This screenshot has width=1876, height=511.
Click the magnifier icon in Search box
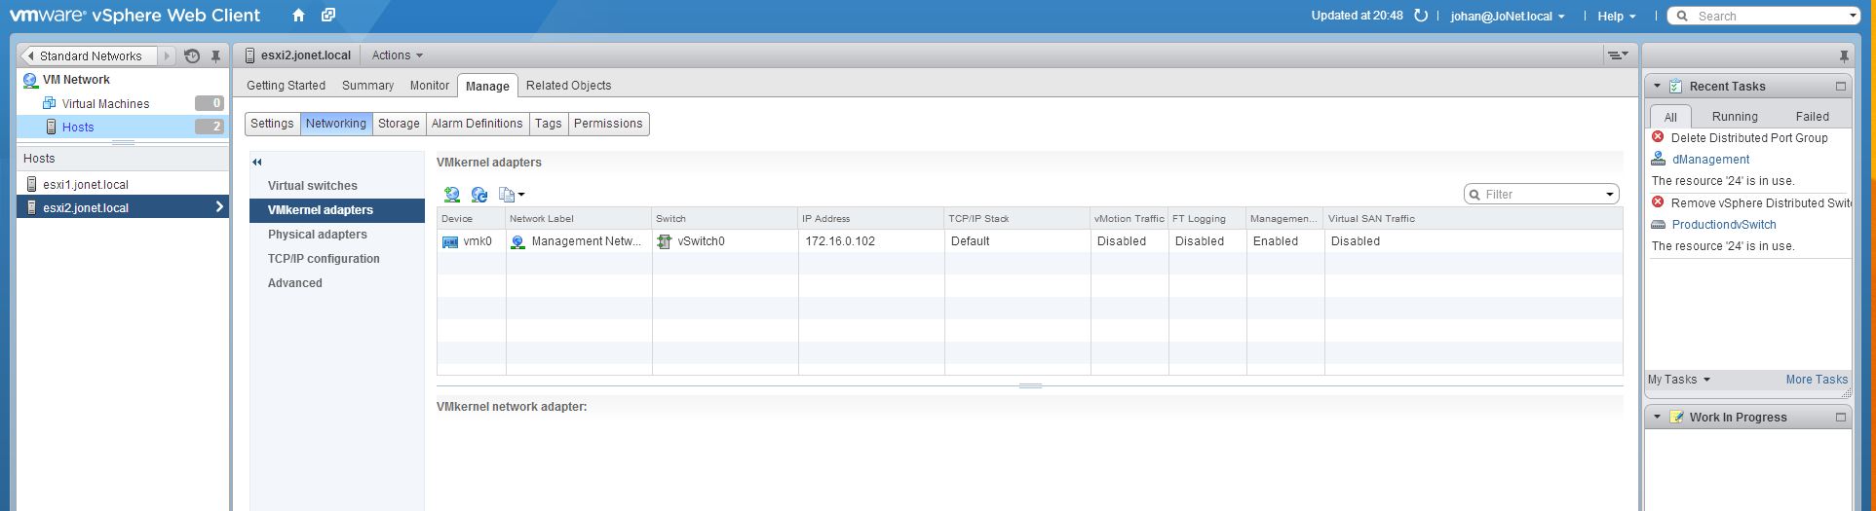tap(1682, 17)
